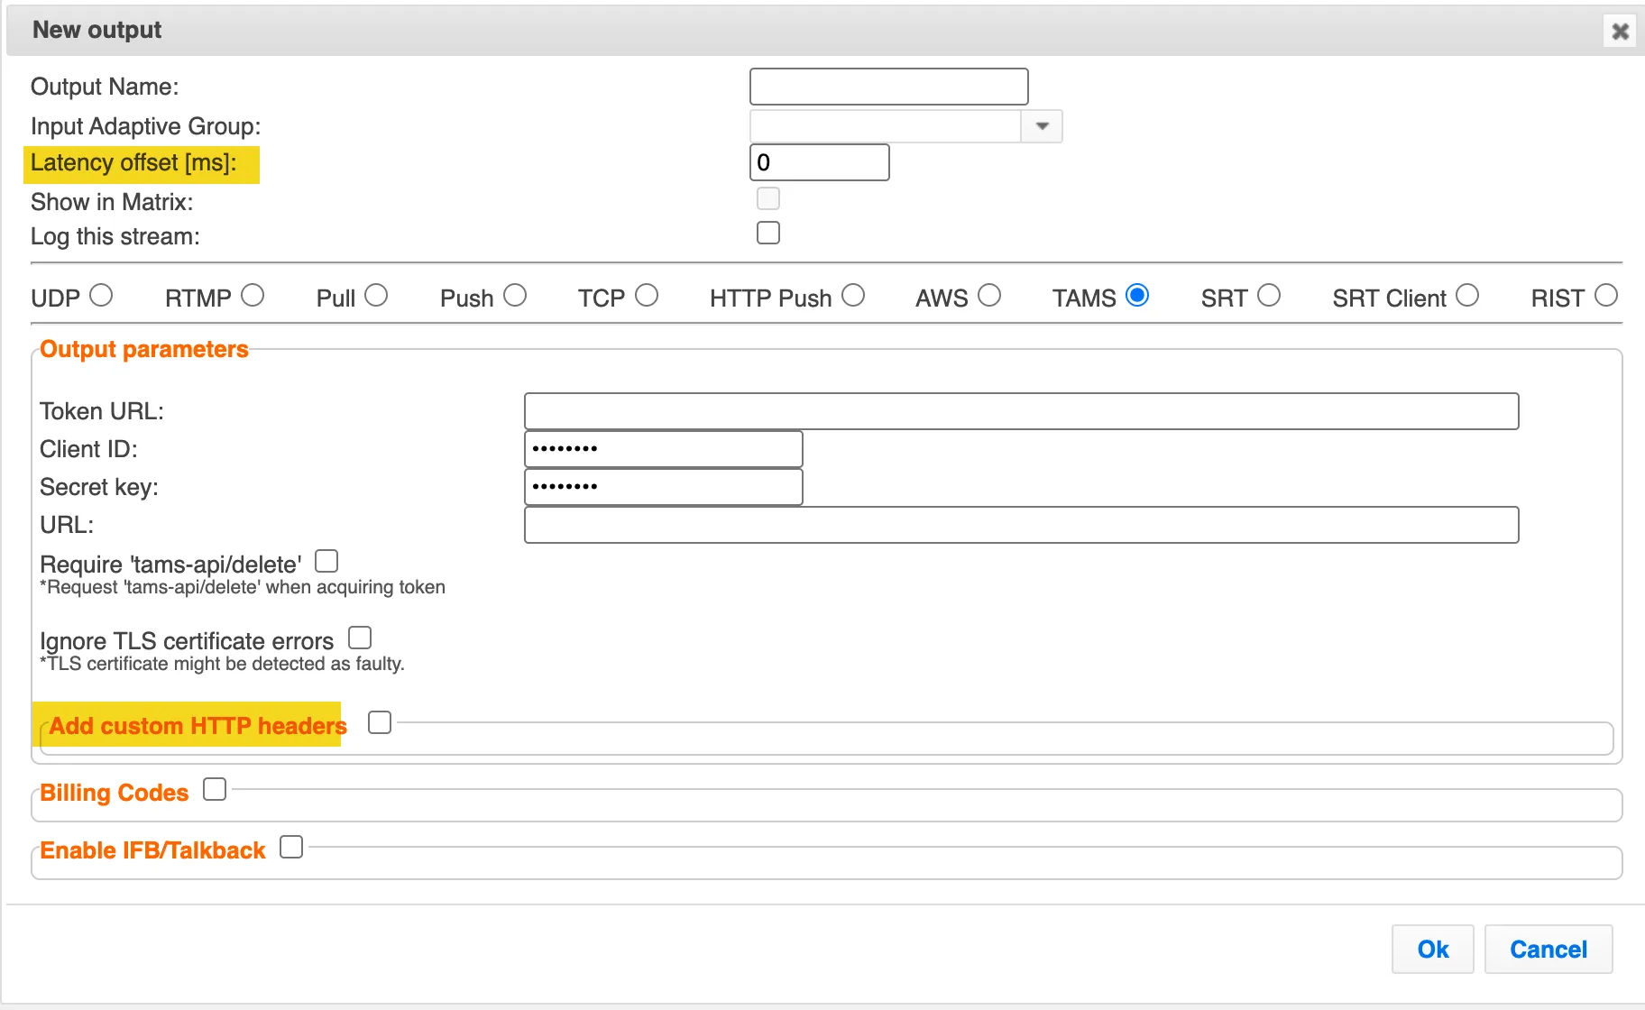
Task: Click the URL input field
Action: (x=1021, y=525)
